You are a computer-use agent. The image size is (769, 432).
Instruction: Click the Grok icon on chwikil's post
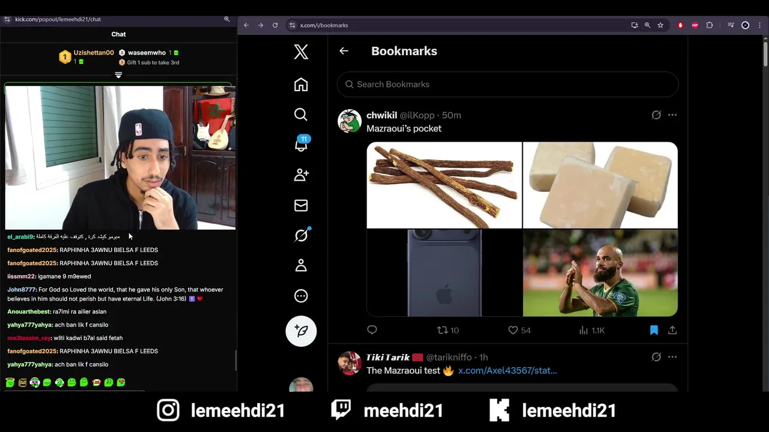[656, 115]
